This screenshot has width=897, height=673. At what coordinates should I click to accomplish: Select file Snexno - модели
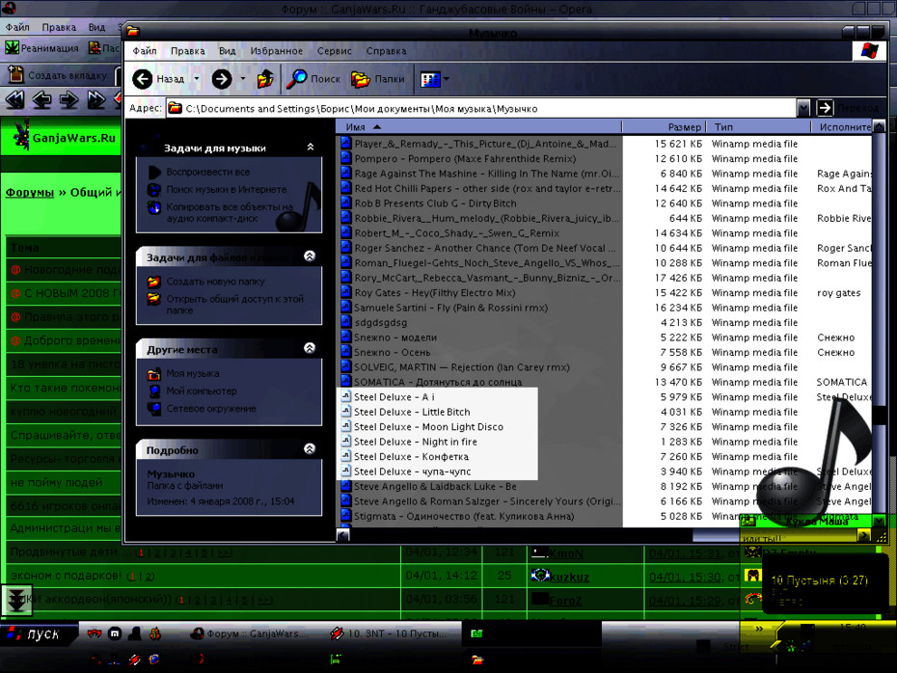pos(395,337)
